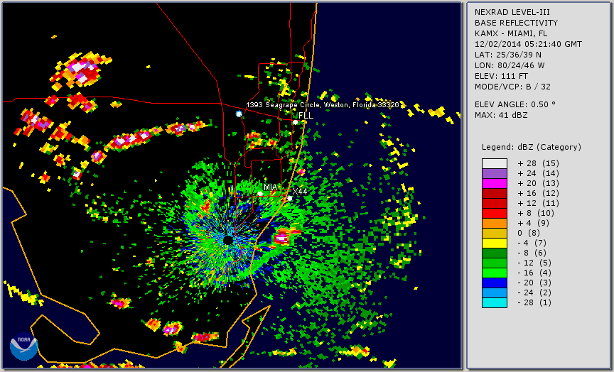Select the +16 (12) dark red swatch
The image size is (614, 372).
click(495, 193)
